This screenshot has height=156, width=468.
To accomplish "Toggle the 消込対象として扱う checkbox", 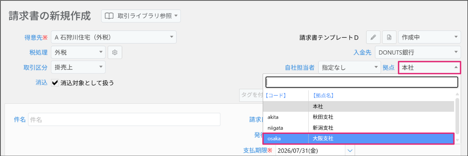I will [x=55, y=82].
